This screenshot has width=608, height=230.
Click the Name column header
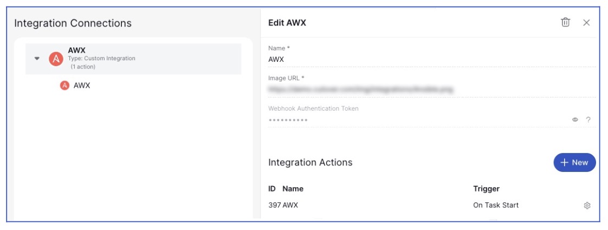tap(293, 189)
